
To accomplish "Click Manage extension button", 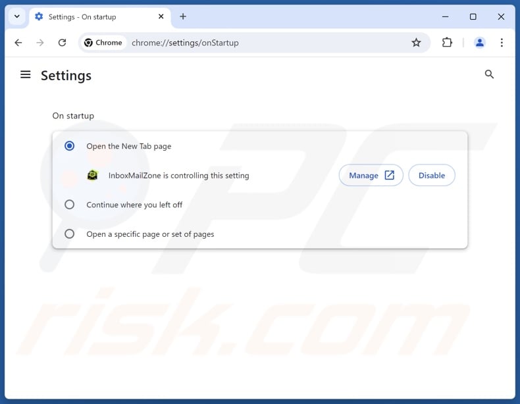I will pos(371,175).
